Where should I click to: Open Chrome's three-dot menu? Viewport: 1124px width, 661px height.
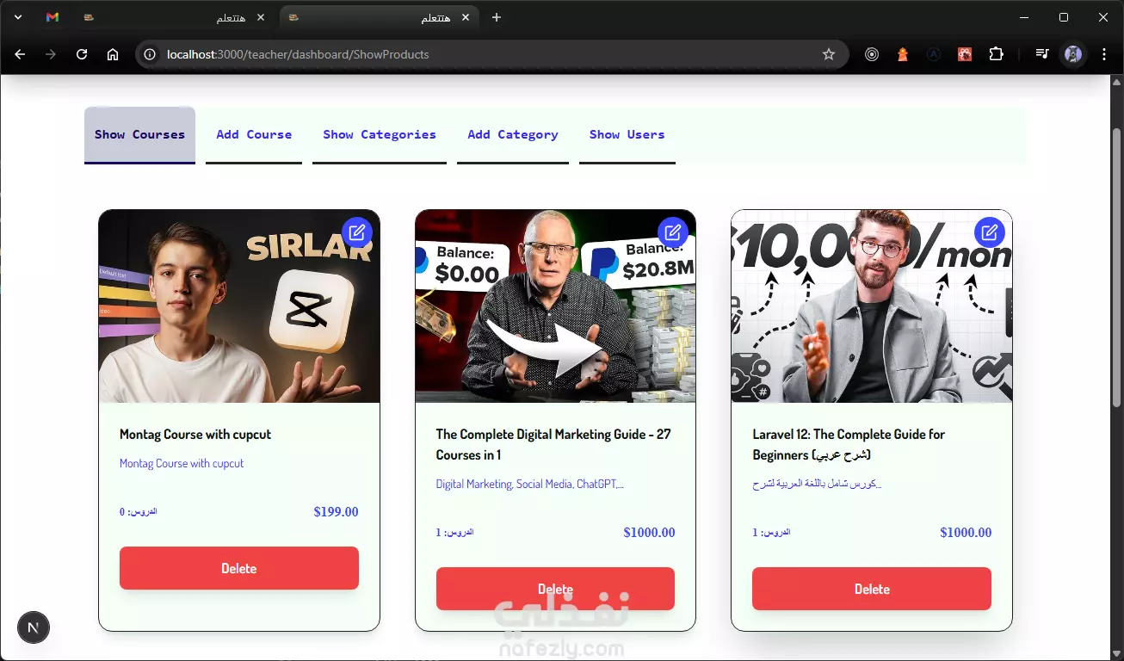tap(1104, 54)
